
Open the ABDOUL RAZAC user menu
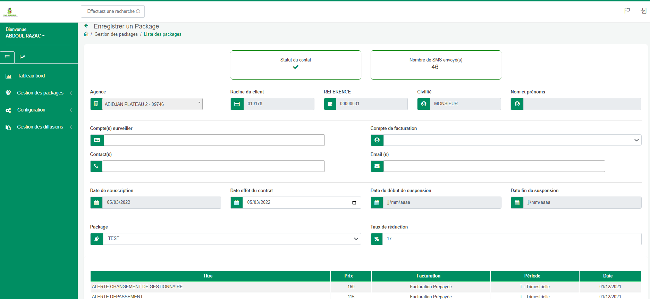(25, 36)
